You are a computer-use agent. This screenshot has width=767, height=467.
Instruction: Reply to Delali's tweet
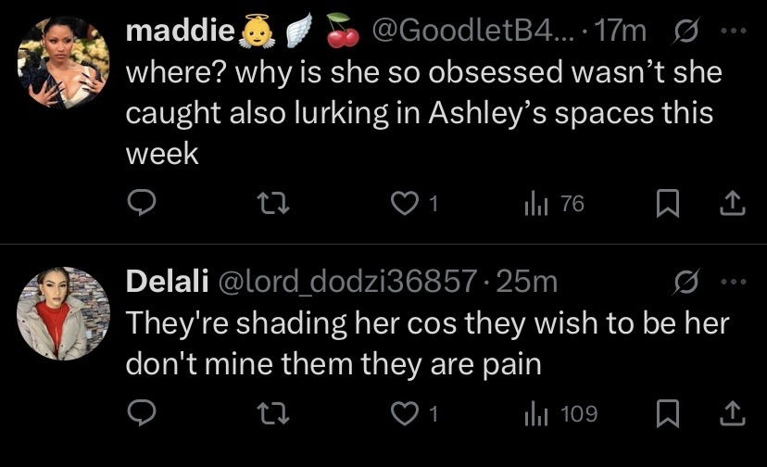[142, 413]
